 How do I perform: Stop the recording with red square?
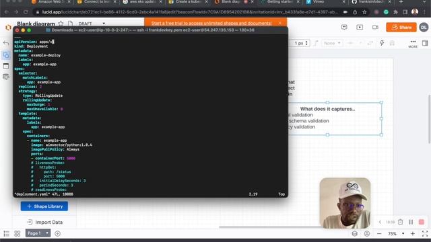421,222
